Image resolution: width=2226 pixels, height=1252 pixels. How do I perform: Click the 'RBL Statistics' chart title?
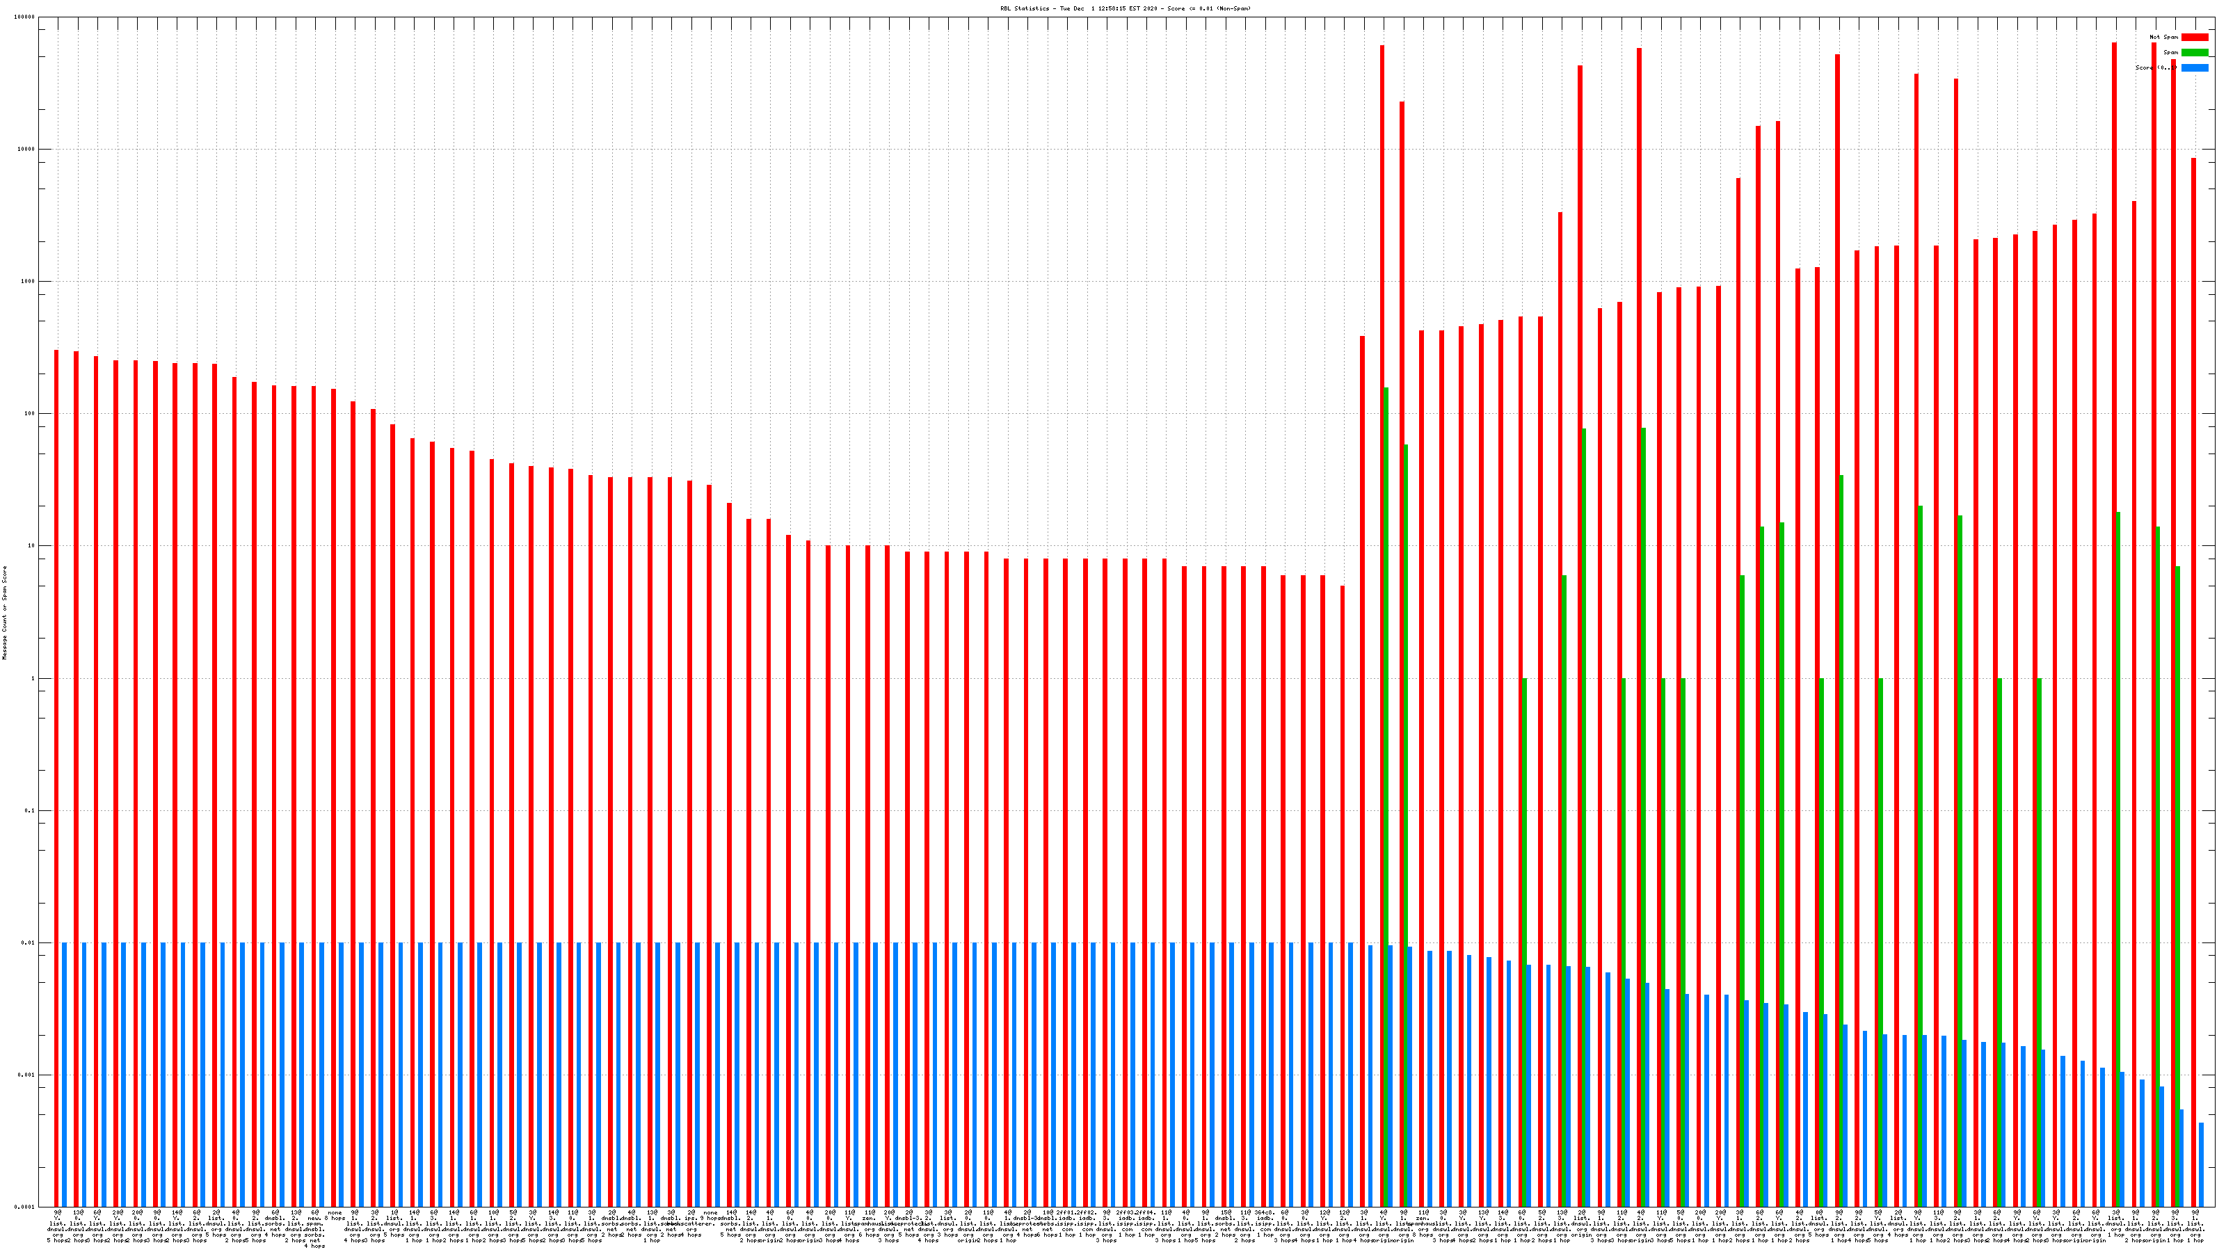tap(1125, 8)
